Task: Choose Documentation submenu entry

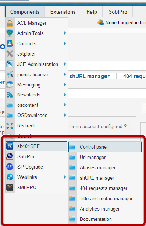Action: click(x=105, y=219)
